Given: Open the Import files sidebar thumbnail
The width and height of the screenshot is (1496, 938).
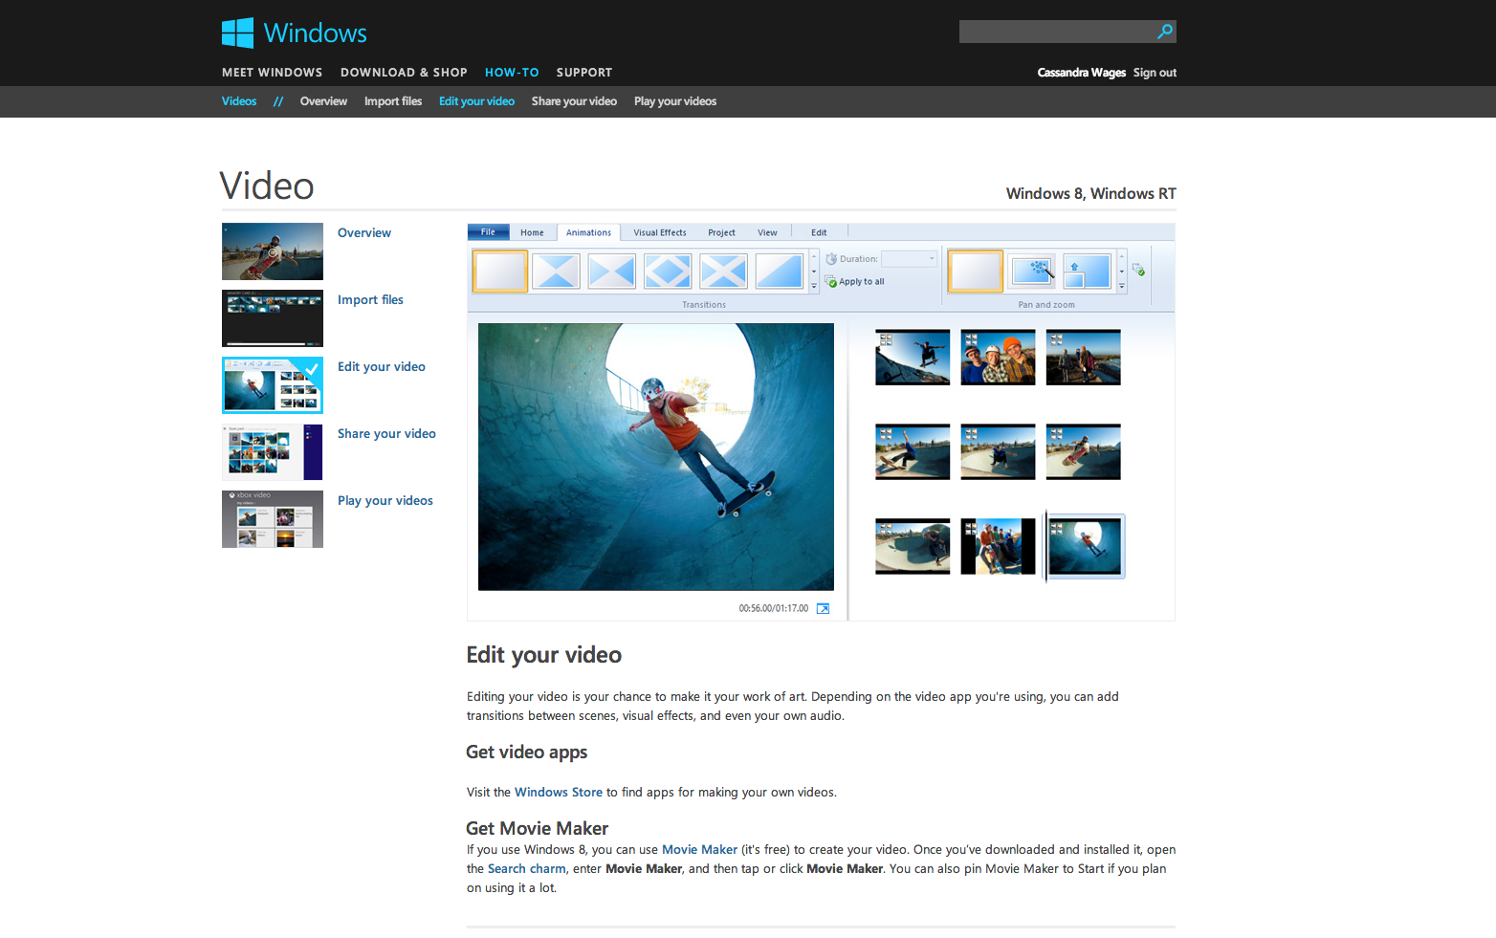Looking at the screenshot, I should (273, 318).
